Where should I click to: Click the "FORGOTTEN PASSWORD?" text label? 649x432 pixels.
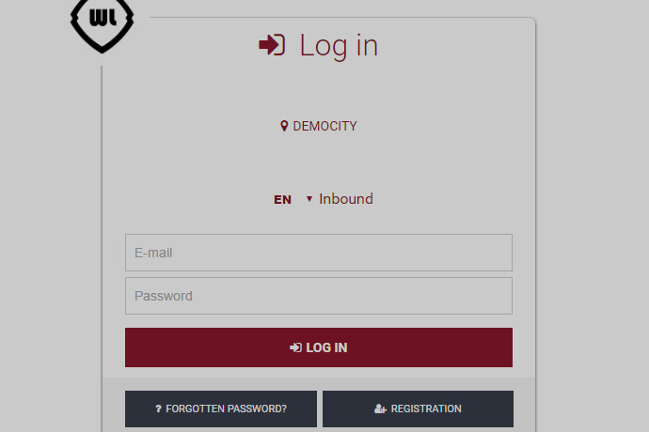click(x=226, y=409)
